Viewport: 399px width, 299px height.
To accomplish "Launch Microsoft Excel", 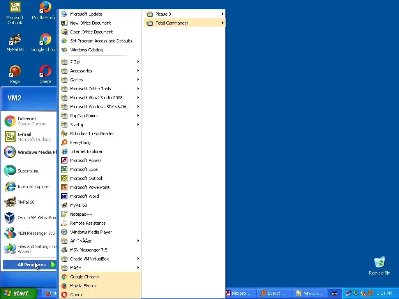I will coord(100,169).
